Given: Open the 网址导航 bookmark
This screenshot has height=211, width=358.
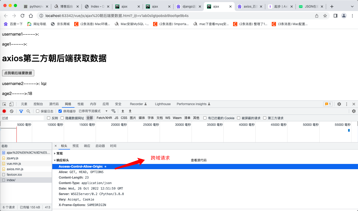Looking at the screenshot, I should click(37, 24).
